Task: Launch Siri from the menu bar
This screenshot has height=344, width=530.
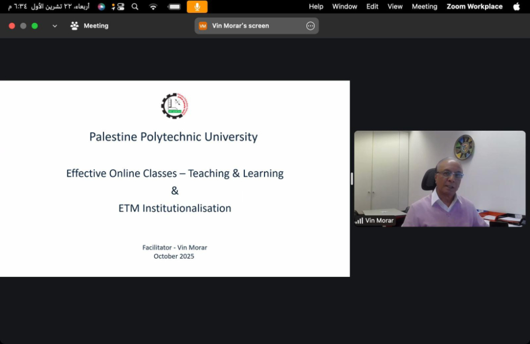Action: point(102,7)
